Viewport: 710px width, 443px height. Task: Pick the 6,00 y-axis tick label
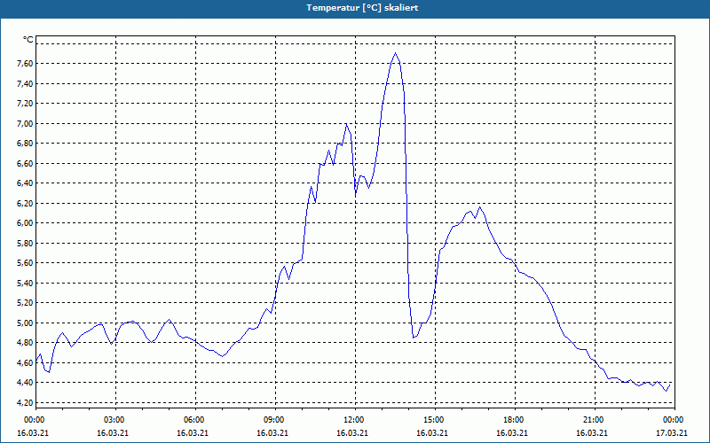coord(25,223)
